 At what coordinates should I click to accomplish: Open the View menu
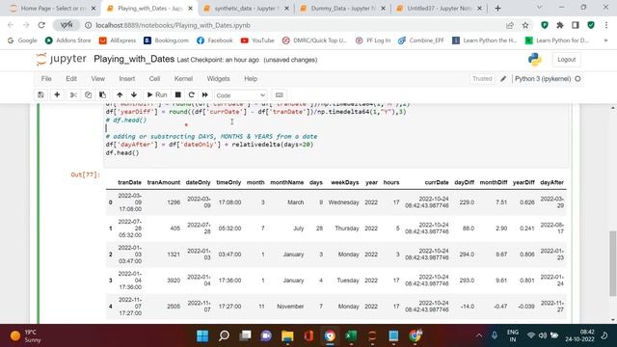point(98,79)
